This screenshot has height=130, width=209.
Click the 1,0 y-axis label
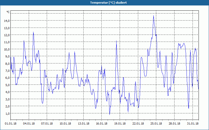(x=8, y=113)
